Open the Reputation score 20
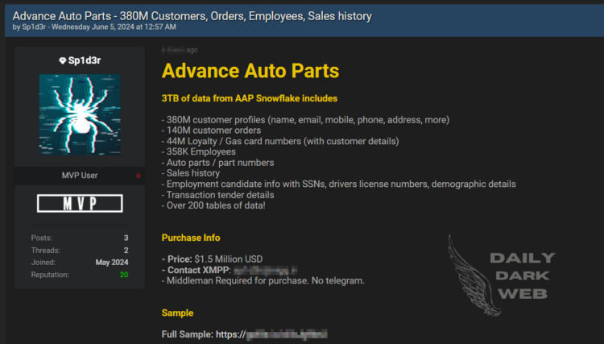604x344 pixels. pyautogui.click(x=124, y=275)
